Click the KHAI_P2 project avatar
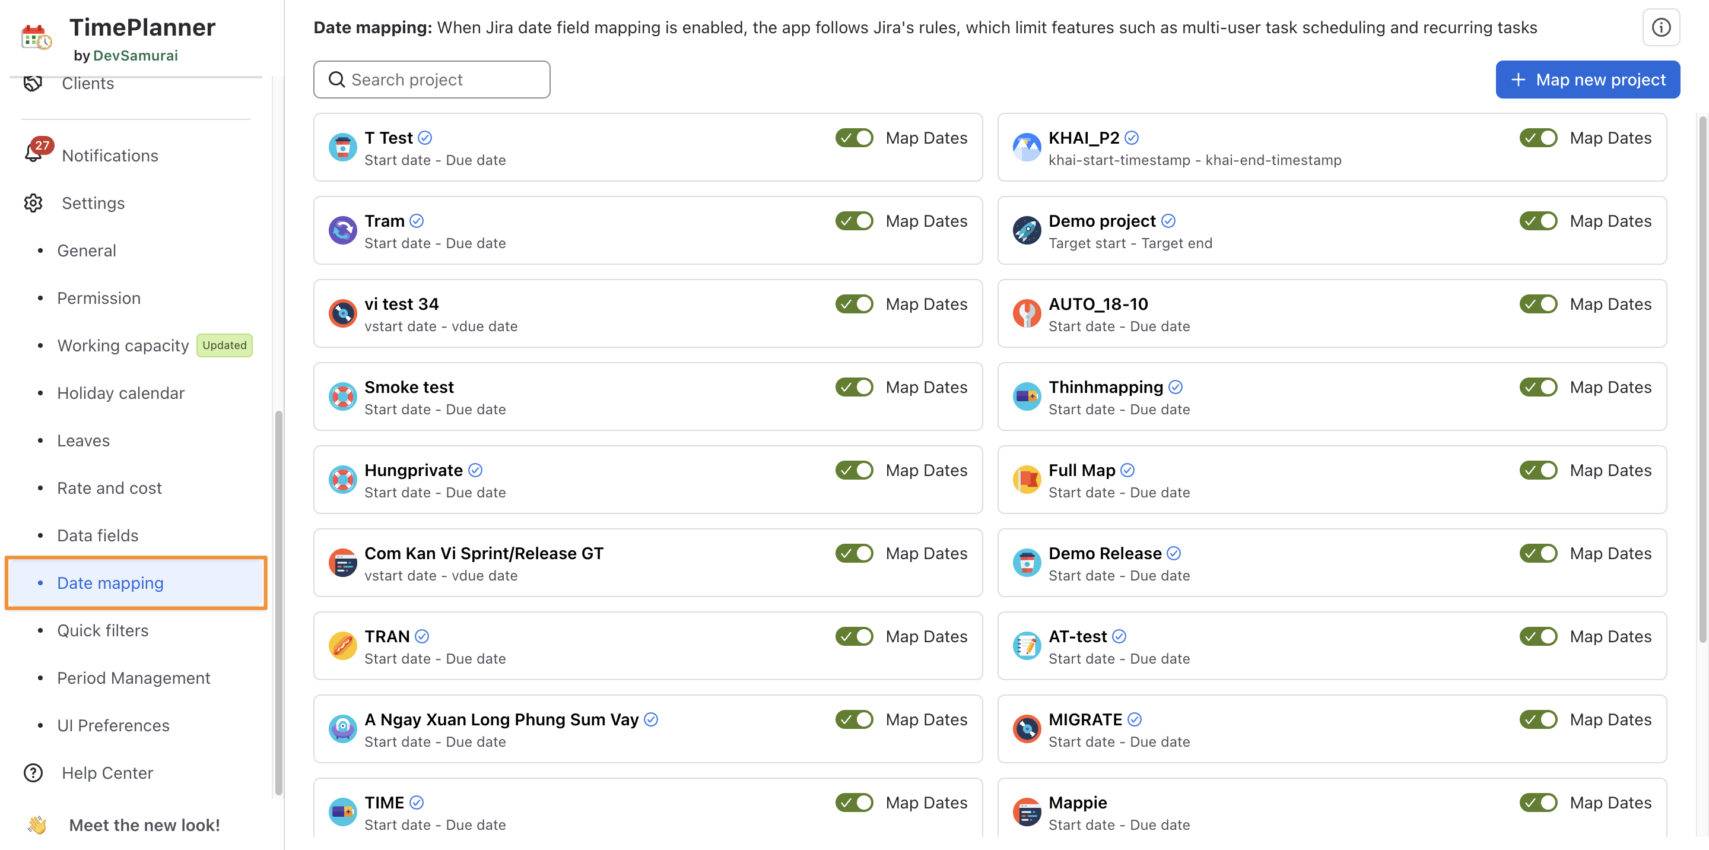The width and height of the screenshot is (1709, 850). pos(1027,147)
